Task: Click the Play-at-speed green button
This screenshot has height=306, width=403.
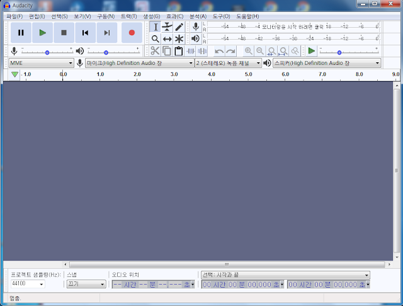Action: (x=312, y=51)
